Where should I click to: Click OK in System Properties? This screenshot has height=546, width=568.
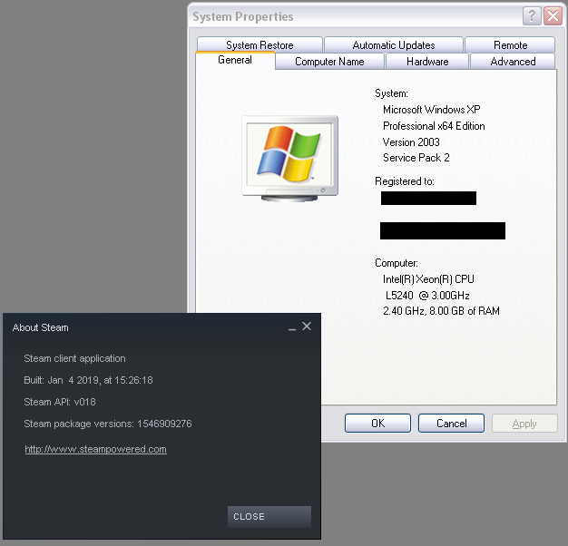pos(377,424)
